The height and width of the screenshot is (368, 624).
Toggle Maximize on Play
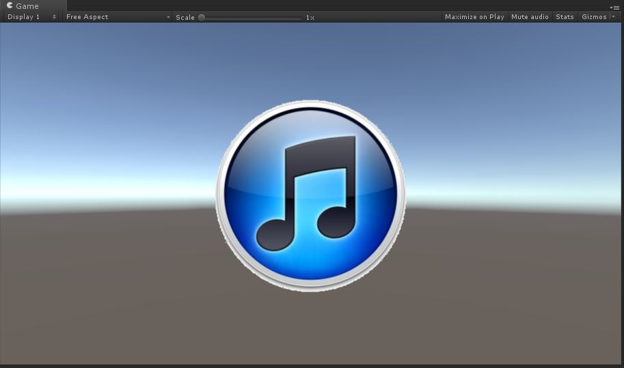(474, 16)
